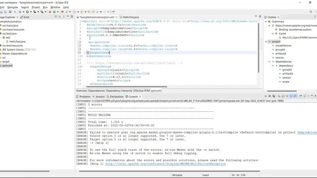Click the Pin Editor toolbar icon
Screen dimensions: 317x178
pyautogui.click(x=113, y=12)
